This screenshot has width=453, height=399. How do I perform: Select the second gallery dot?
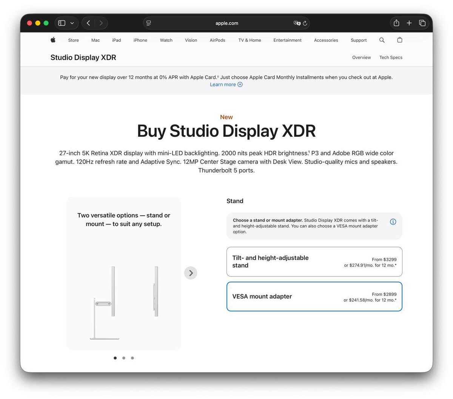[124, 358]
